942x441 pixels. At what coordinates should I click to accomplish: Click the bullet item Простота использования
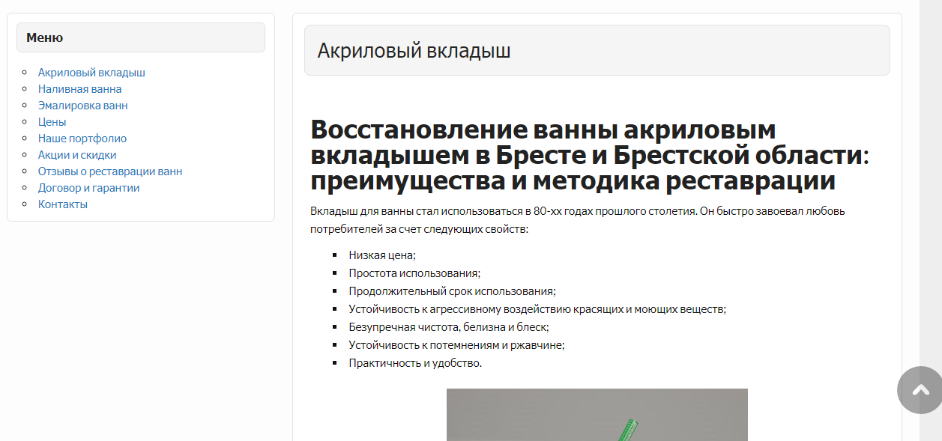pos(414,273)
